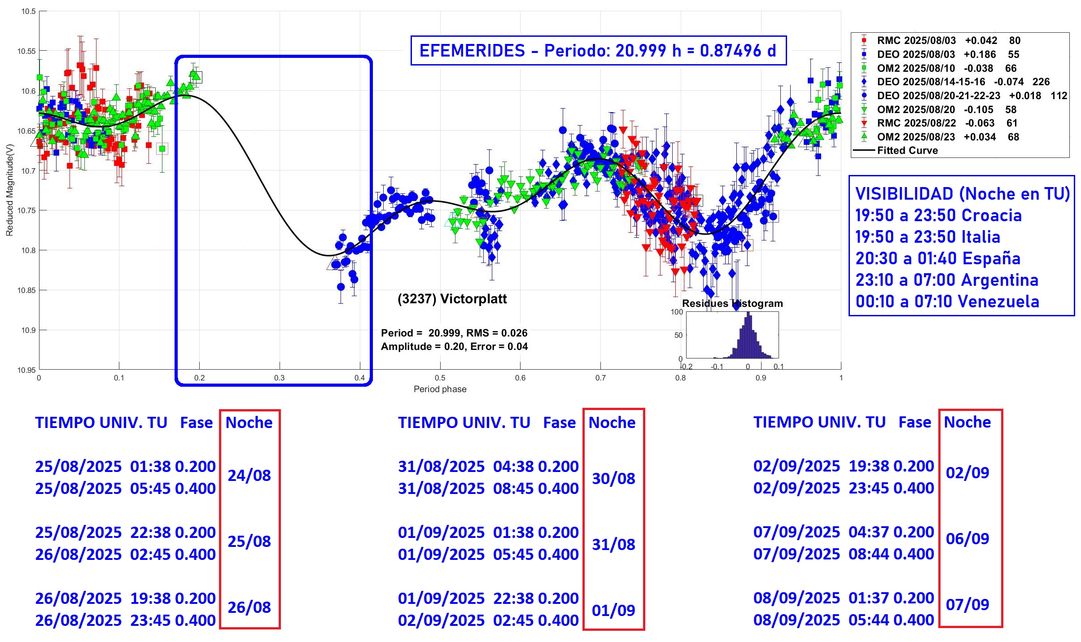The height and width of the screenshot is (642, 1081).
Task: Click the 07/09 night entry in last Noche column
Action: [x=967, y=605]
